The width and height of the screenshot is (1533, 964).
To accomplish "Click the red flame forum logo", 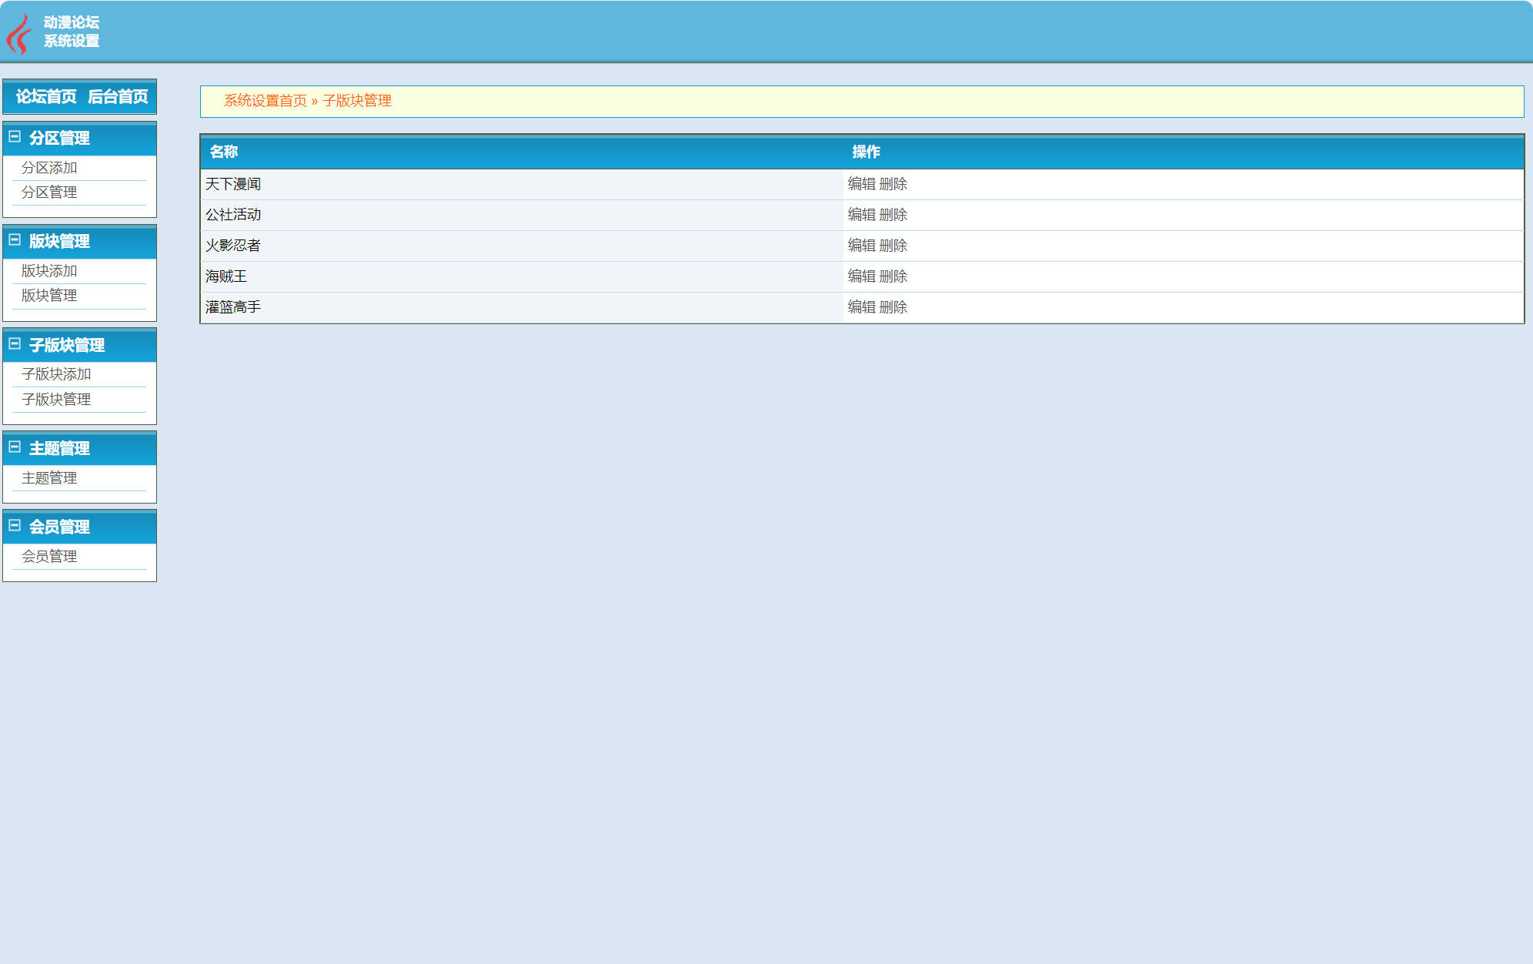I will coord(18,34).
